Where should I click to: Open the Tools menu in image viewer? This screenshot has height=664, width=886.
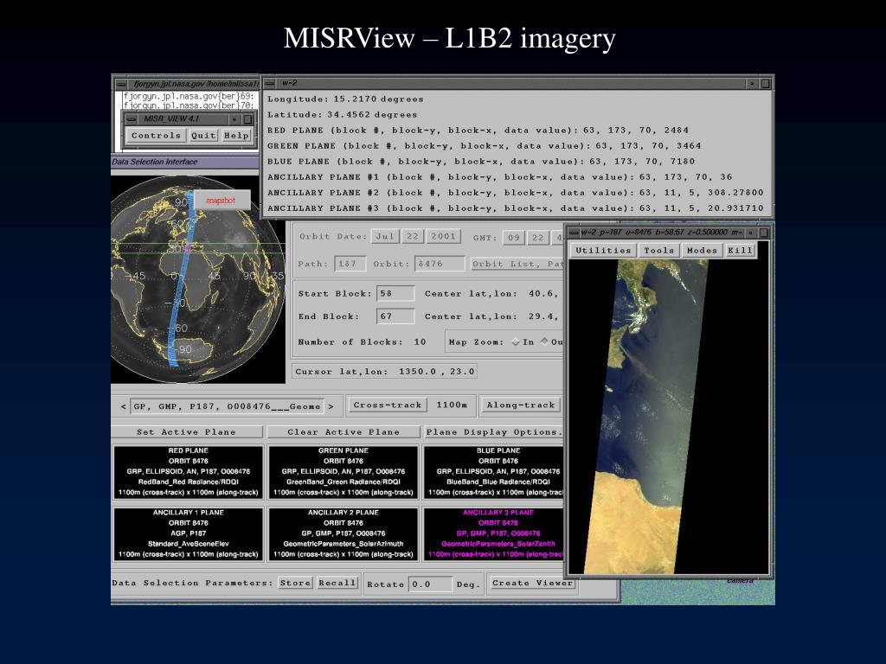coord(658,251)
